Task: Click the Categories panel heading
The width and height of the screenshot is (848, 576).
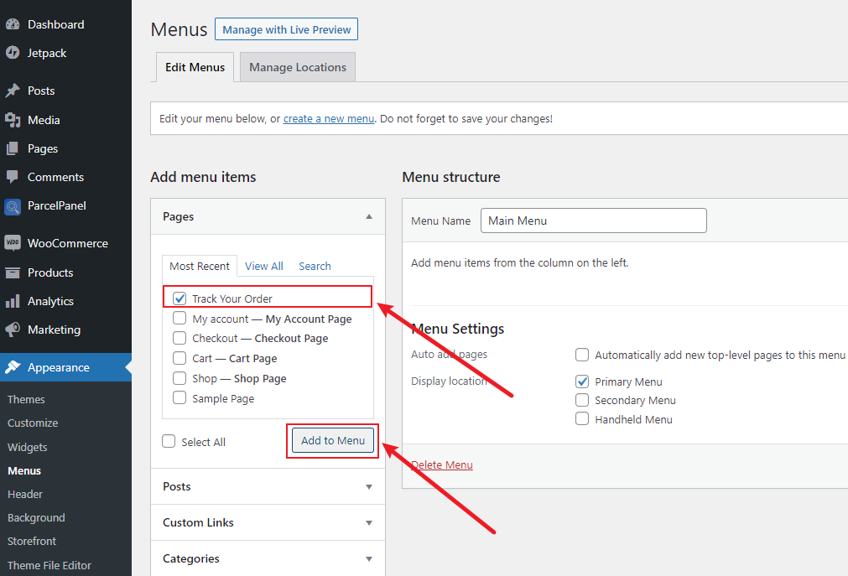Action: click(191, 558)
